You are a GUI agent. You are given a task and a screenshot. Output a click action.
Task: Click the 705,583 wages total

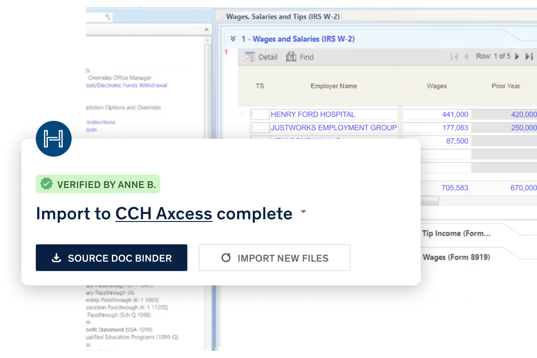pyautogui.click(x=455, y=188)
